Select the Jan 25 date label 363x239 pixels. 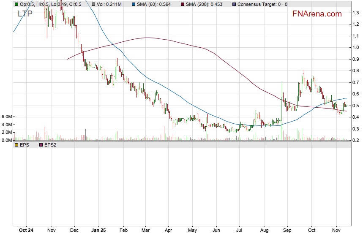(98, 231)
